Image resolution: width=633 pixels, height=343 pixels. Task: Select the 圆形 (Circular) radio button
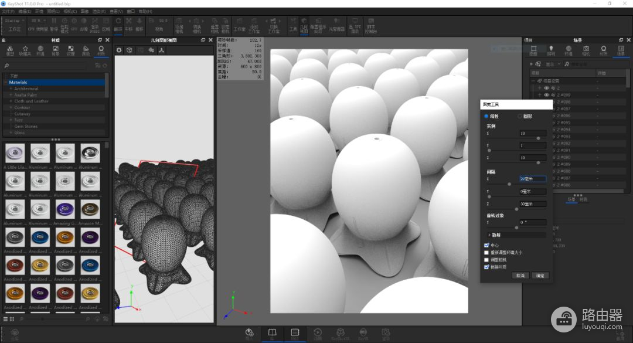[519, 116]
